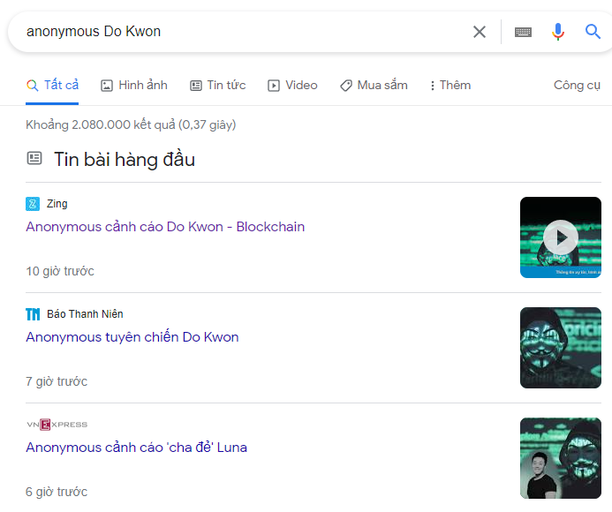Click the VnExpress logo
612x512 pixels.
57,425
